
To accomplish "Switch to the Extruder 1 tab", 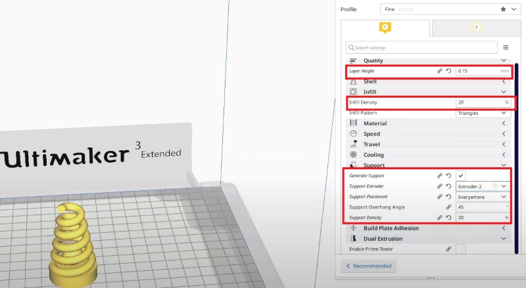I will [x=385, y=28].
